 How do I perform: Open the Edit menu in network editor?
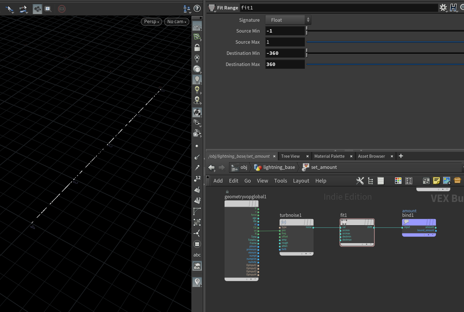pyautogui.click(x=234, y=181)
